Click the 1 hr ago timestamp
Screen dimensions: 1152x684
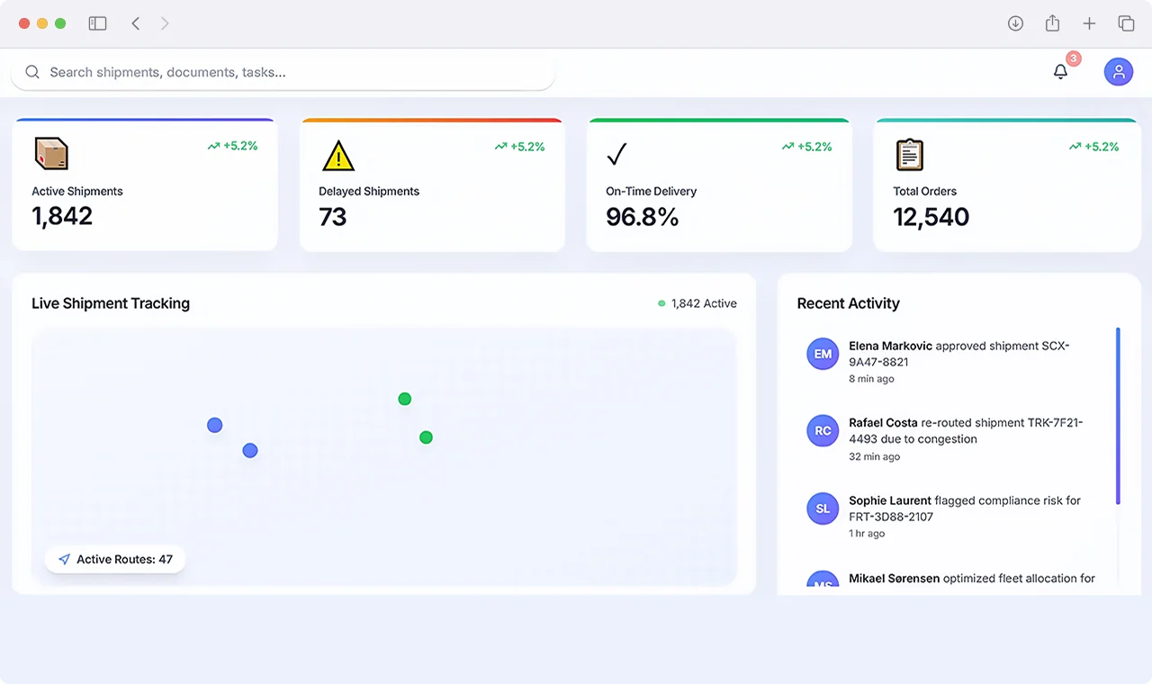[868, 534]
